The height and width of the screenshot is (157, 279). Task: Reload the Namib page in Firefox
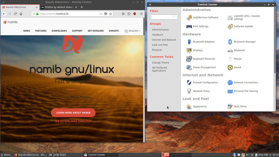[15, 14]
